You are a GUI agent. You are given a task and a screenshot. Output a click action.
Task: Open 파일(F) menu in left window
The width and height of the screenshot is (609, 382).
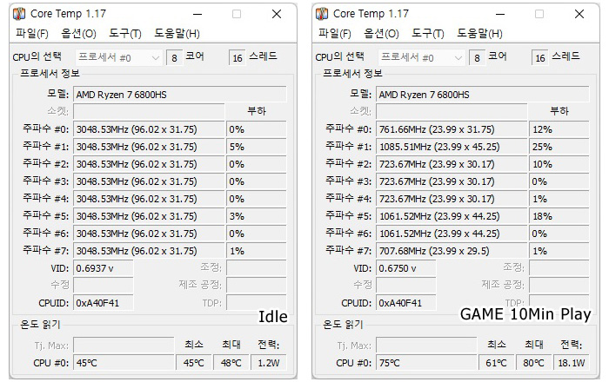pyautogui.click(x=32, y=33)
